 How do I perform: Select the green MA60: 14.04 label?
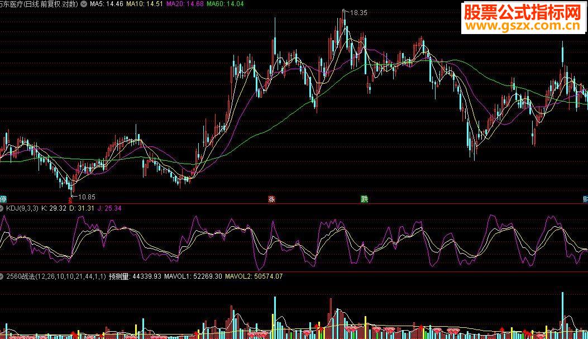(225, 4)
